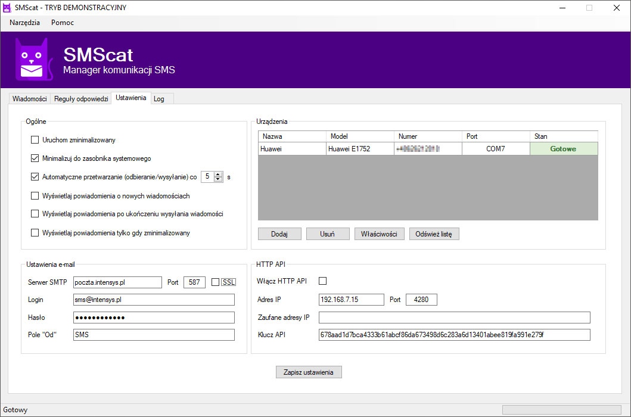Switch to the Wiadomości tab
Screen dimensions: 631x417
pyautogui.click(x=30, y=99)
